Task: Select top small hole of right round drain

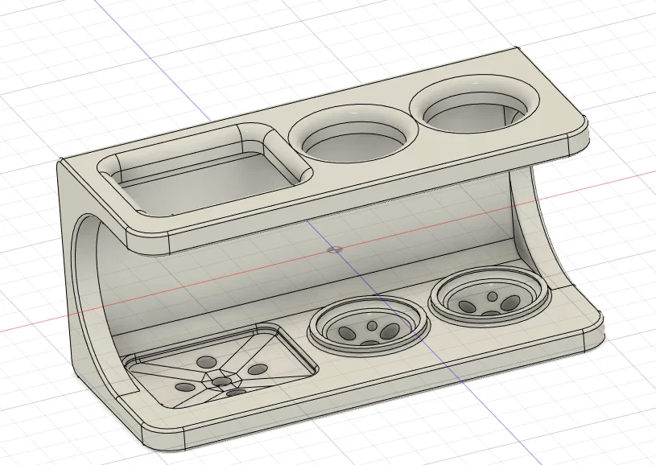Action: [x=493, y=297]
